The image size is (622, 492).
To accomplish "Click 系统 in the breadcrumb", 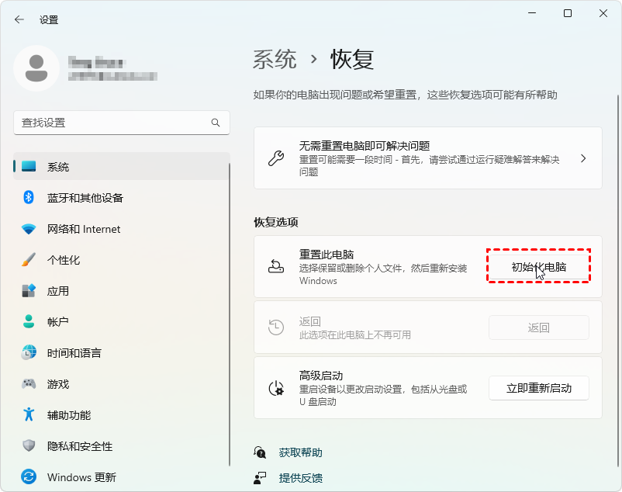I will (275, 60).
